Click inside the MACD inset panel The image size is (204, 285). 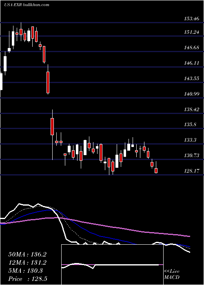coord(112,265)
